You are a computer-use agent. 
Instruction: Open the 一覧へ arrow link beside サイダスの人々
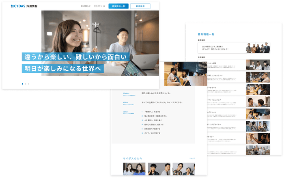click(192, 158)
